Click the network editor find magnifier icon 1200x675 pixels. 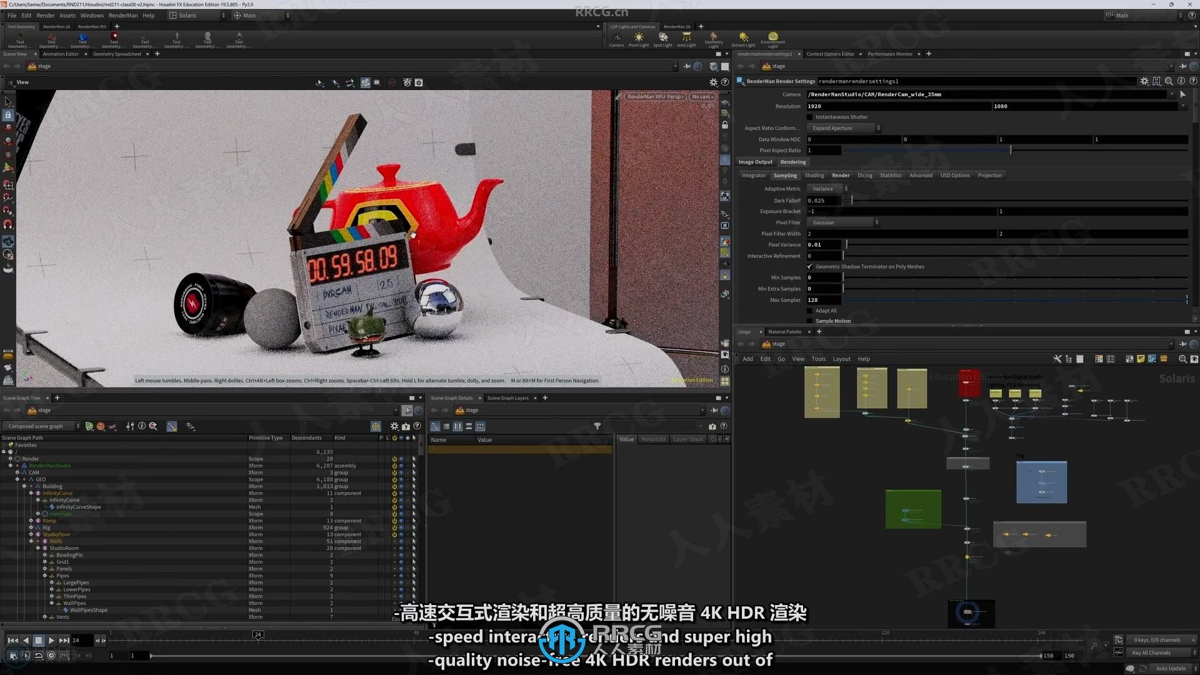coord(1182,359)
